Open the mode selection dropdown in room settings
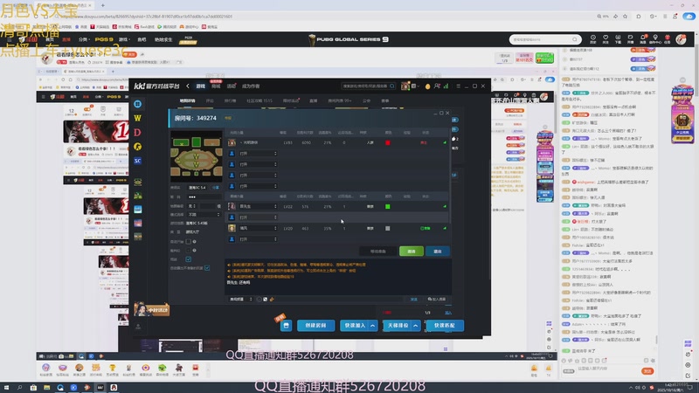 click(x=204, y=215)
